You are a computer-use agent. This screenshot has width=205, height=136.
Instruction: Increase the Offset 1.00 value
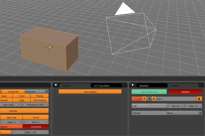point(47,132)
